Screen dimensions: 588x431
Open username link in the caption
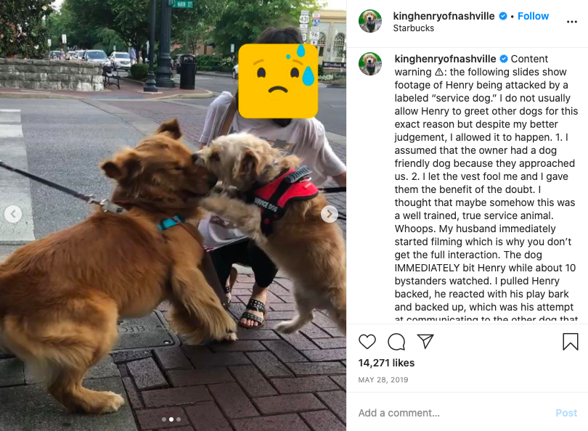tap(445, 59)
